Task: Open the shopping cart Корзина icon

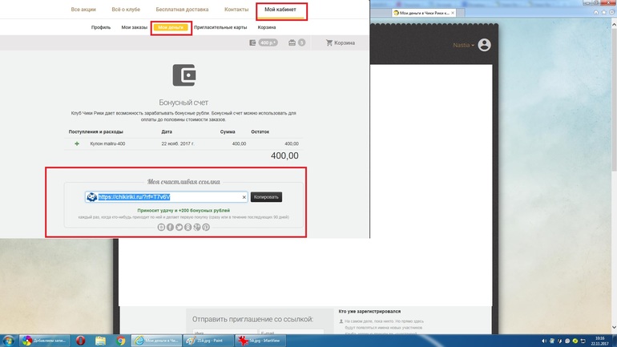Action: point(329,42)
